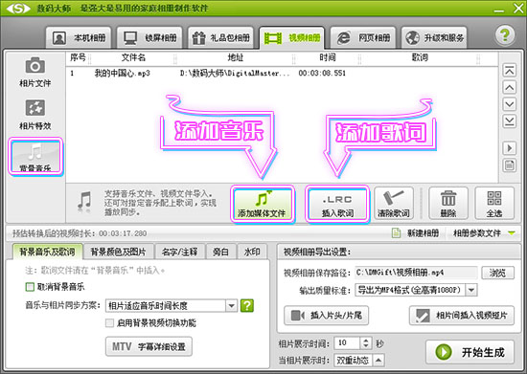Expand the 相册参数文件 dropdown
This screenshot has height=374, width=527.
point(484,233)
